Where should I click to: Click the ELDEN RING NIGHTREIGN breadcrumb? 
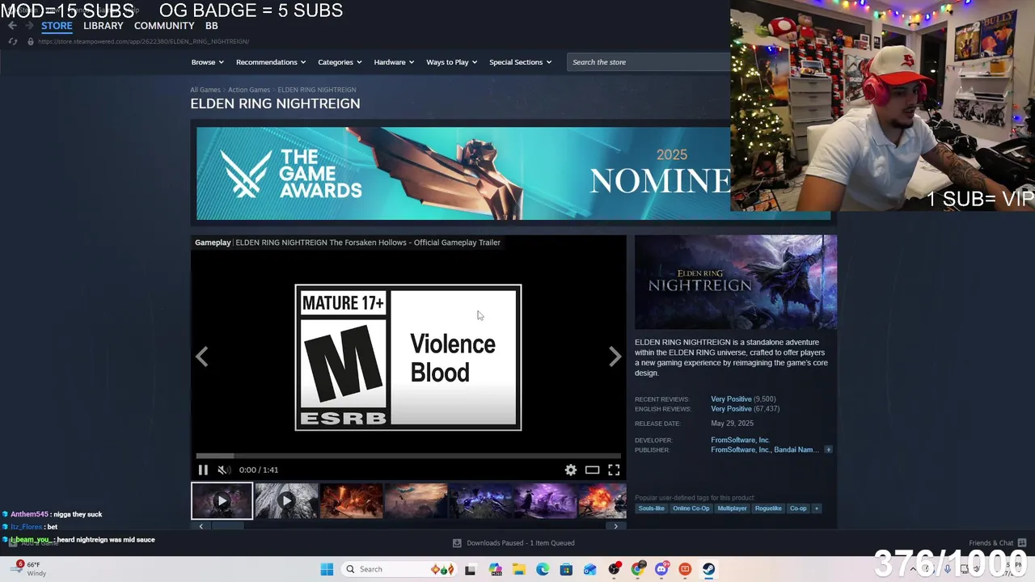[x=317, y=90]
